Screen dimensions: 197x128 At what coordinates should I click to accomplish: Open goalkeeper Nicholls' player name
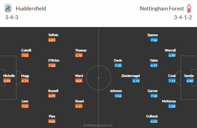pos(9,76)
